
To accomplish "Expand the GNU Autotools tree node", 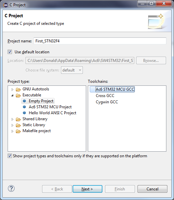I will click(x=12, y=89).
